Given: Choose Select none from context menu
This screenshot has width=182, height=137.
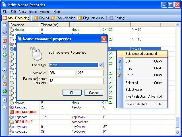Looking at the screenshot, I should [x=142, y=90].
